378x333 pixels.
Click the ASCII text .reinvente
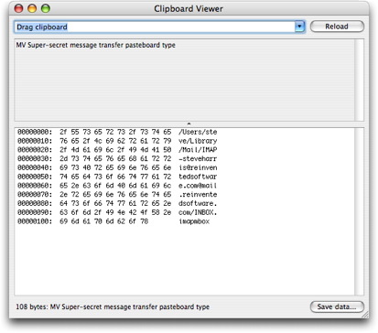coord(198,194)
